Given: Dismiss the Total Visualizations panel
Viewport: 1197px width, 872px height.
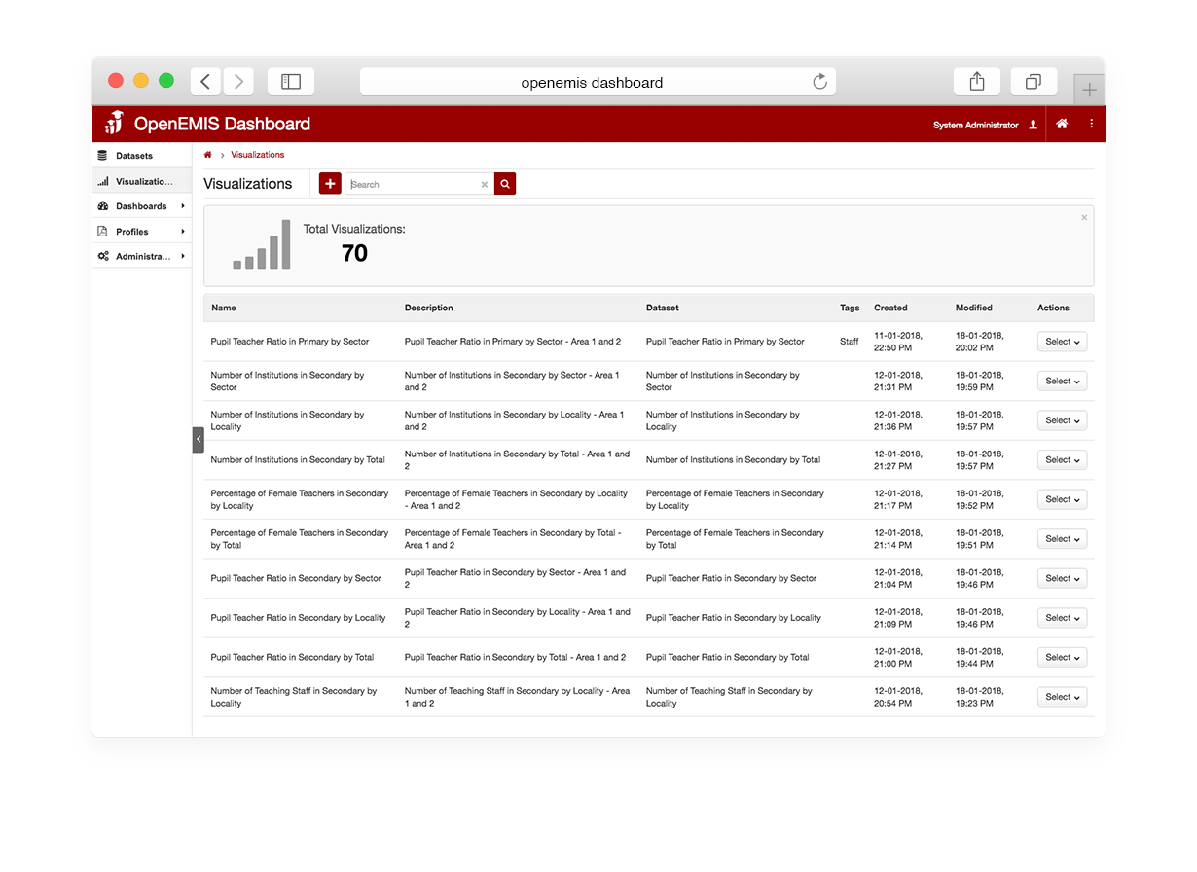Looking at the screenshot, I should 1084,217.
